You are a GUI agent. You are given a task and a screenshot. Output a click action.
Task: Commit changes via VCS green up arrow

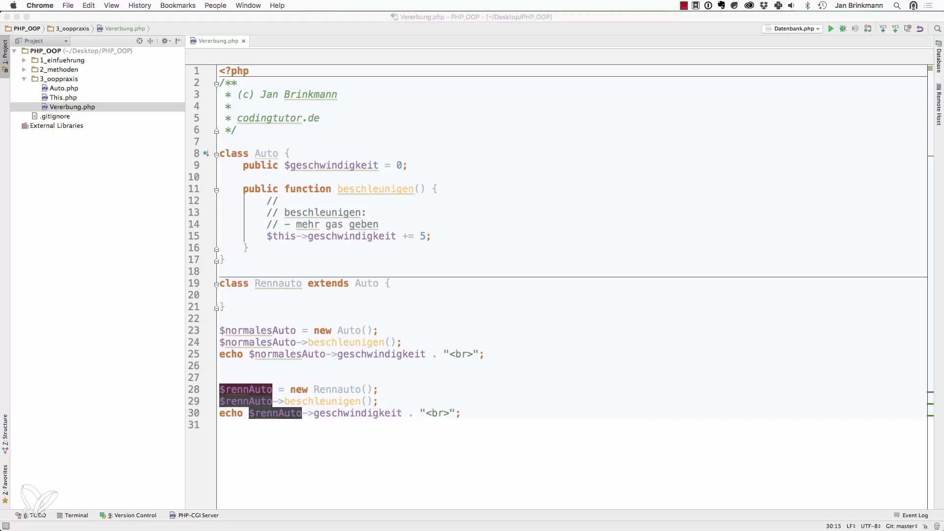(895, 29)
